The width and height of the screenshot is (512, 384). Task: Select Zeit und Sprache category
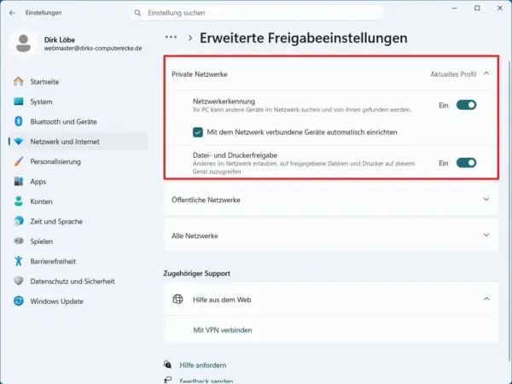tap(79, 221)
